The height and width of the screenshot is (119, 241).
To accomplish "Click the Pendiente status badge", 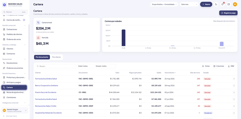I will (208, 113).
